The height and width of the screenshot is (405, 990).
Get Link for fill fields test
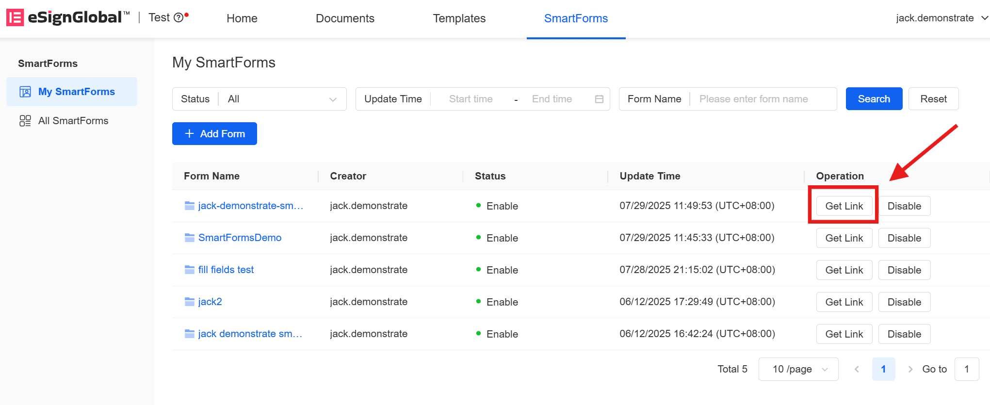tap(844, 270)
